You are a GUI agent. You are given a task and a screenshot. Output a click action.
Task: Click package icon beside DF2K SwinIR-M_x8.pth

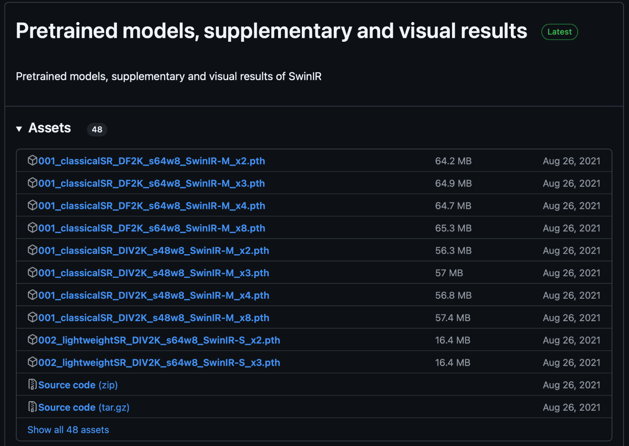[32, 228]
